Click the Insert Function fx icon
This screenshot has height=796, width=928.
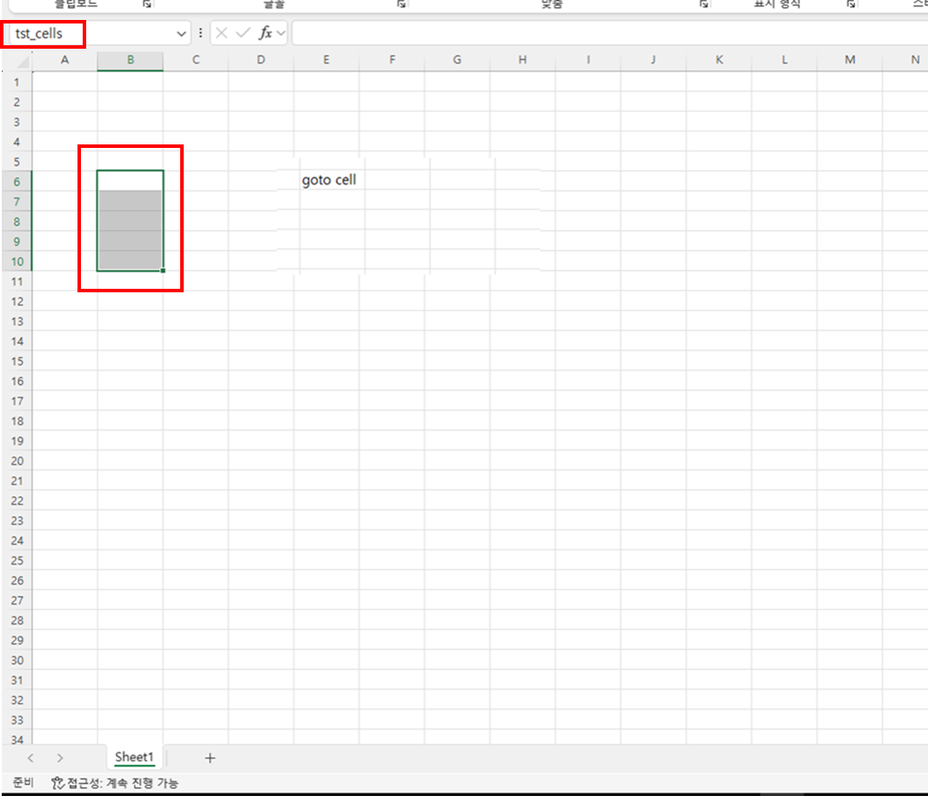(266, 33)
